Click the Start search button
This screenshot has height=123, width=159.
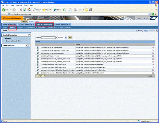[70, 38]
